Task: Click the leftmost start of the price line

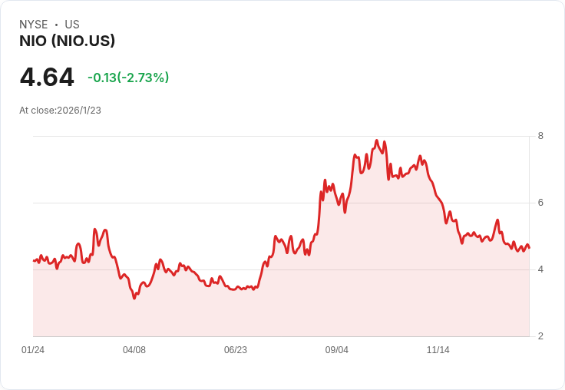Action: (x=34, y=260)
